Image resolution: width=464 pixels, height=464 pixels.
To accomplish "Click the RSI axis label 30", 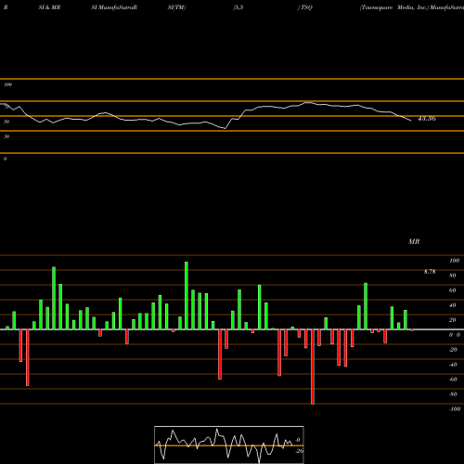I will [6, 136].
